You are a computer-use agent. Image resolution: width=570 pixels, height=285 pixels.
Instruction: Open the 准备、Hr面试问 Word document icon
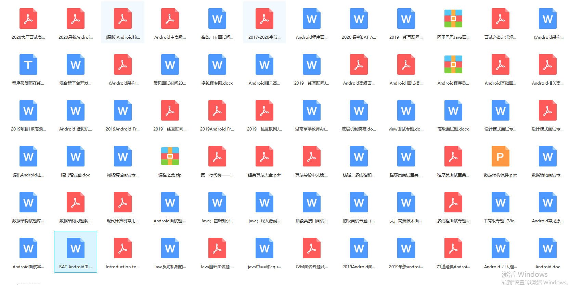(x=217, y=18)
